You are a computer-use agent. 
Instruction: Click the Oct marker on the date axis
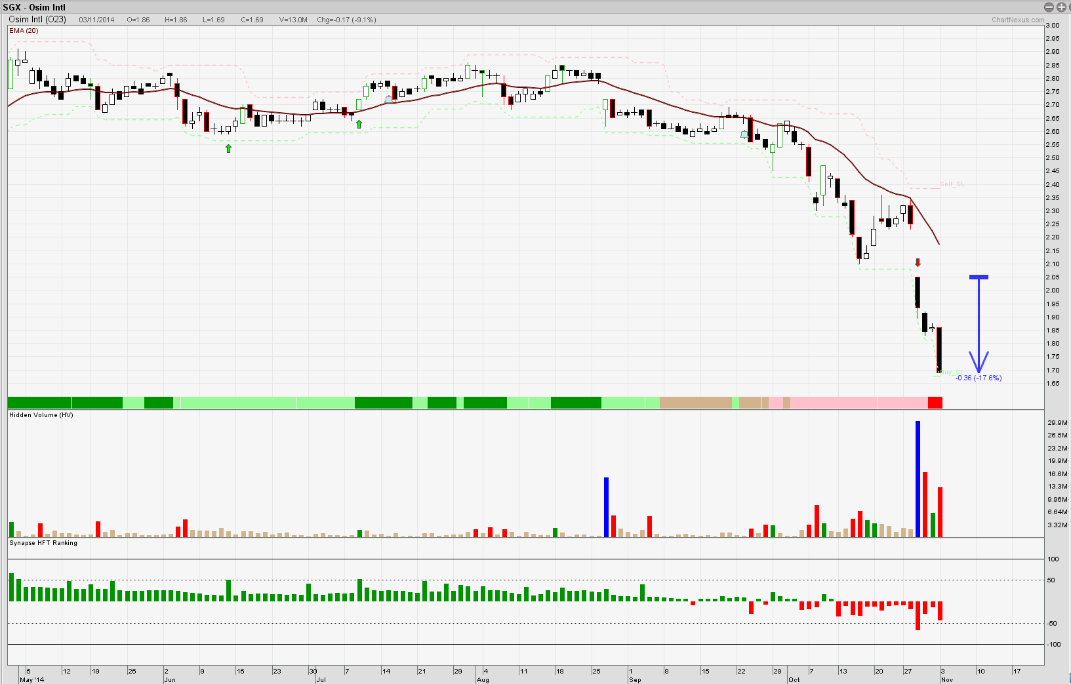tap(794, 679)
